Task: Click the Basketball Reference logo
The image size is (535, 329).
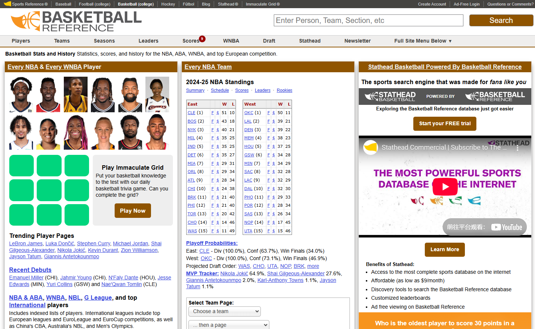Action: click(76, 21)
